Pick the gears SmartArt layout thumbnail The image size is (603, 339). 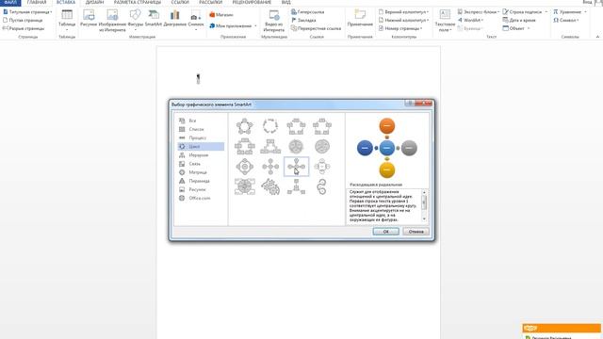270,186
